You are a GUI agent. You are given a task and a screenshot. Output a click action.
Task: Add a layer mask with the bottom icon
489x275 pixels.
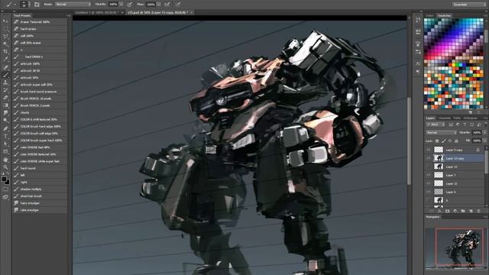coord(447,211)
